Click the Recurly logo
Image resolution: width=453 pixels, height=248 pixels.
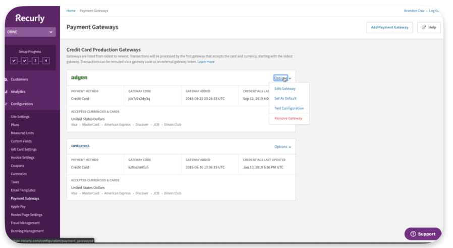tap(30, 18)
